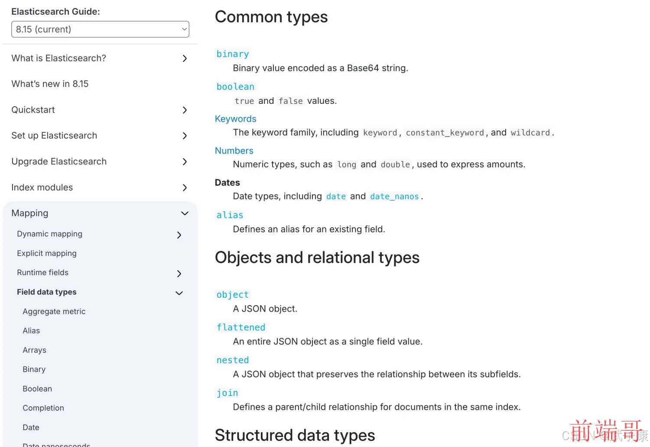Click the constant_keyword code text
Image resolution: width=650 pixels, height=447 pixels.
pyautogui.click(x=445, y=133)
